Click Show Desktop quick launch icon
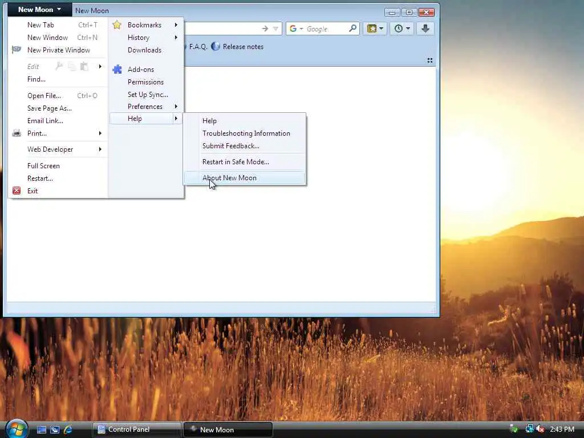 (x=41, y=430)
